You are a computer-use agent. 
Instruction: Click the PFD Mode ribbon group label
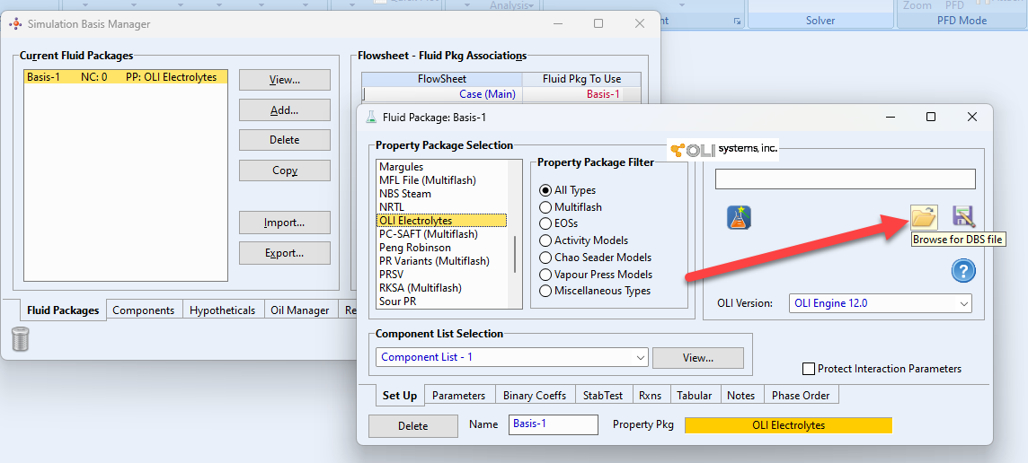click(962, 21)
